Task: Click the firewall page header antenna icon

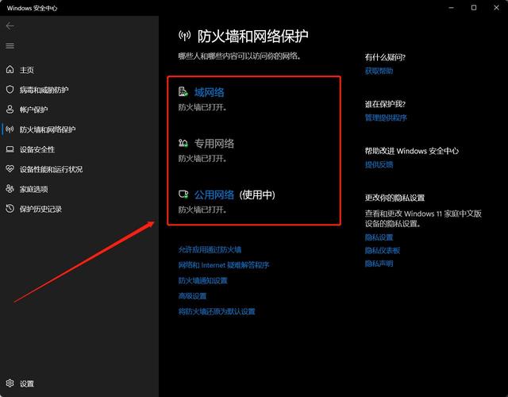Action: click(x=185, y=36)
